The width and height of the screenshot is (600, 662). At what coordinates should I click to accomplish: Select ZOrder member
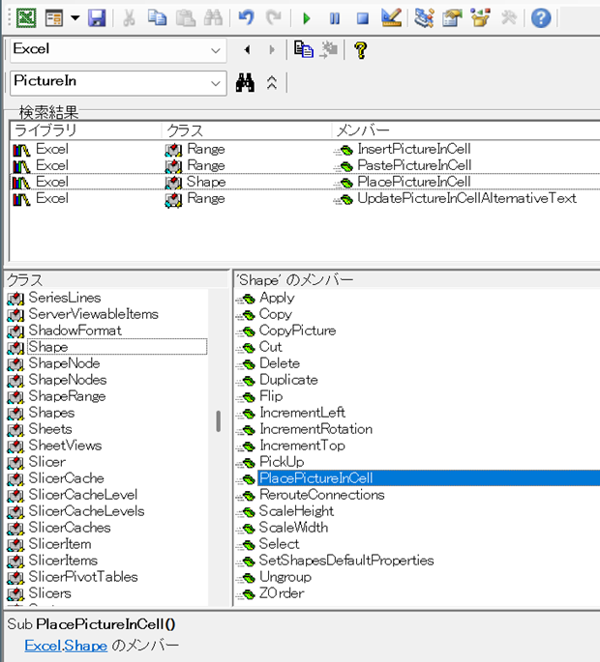282,593
